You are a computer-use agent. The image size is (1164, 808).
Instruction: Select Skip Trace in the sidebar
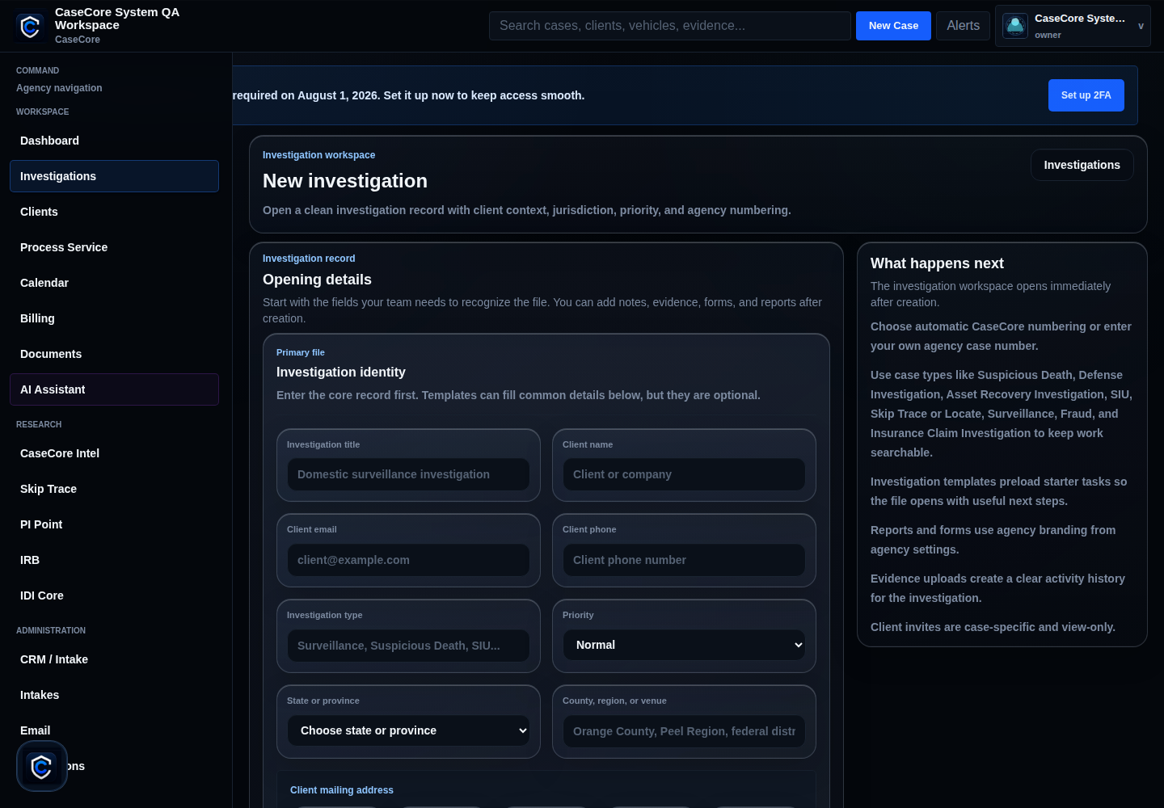pyautogui.click(x=114, y=489)
